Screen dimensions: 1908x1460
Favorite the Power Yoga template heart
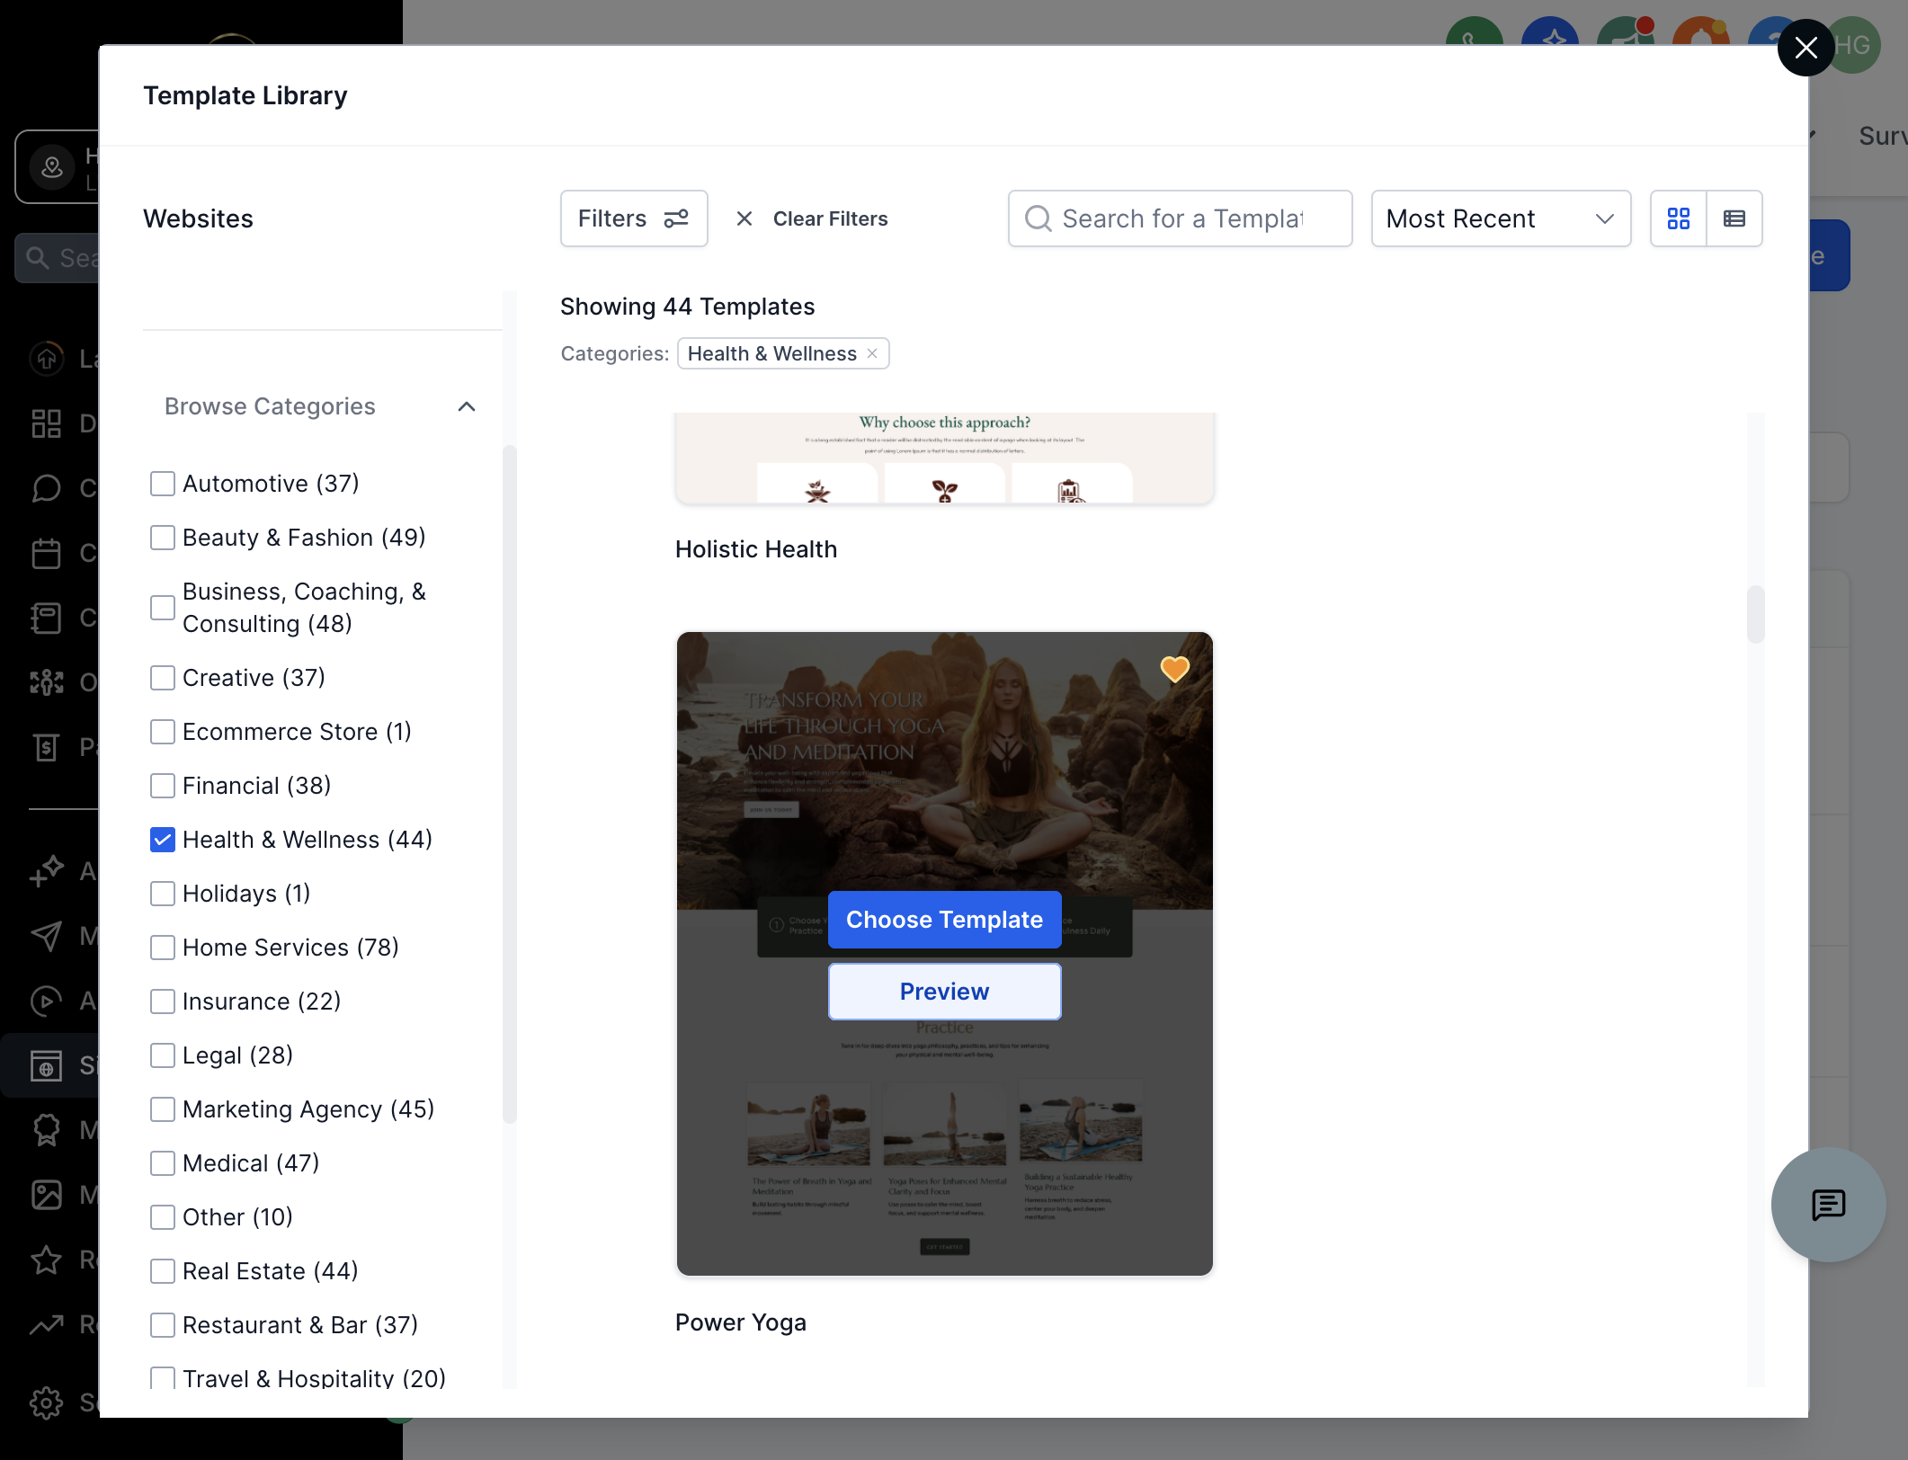1175,668
